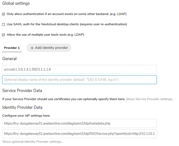Image resolution: width=179 pixels, height=146 pixels.
Task: Click the plus icon on Add identity provider
Action: pos(32,48)
